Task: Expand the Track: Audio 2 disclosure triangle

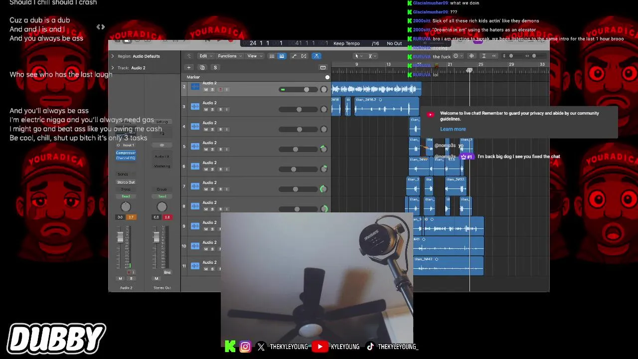Action: [113, 68]
